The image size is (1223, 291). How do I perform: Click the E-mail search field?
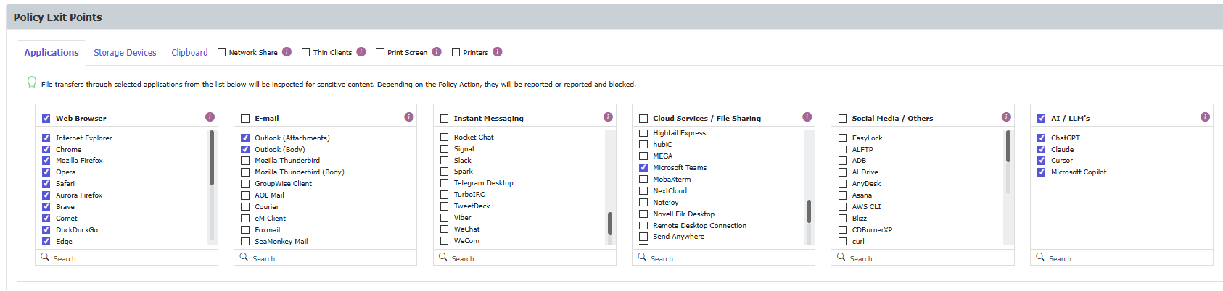tap(326, 258)
